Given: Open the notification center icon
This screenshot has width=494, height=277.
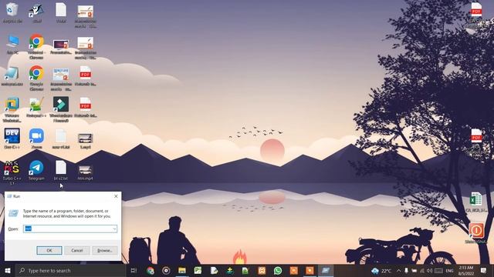Looking at the screenshot, I should [483, 270].
